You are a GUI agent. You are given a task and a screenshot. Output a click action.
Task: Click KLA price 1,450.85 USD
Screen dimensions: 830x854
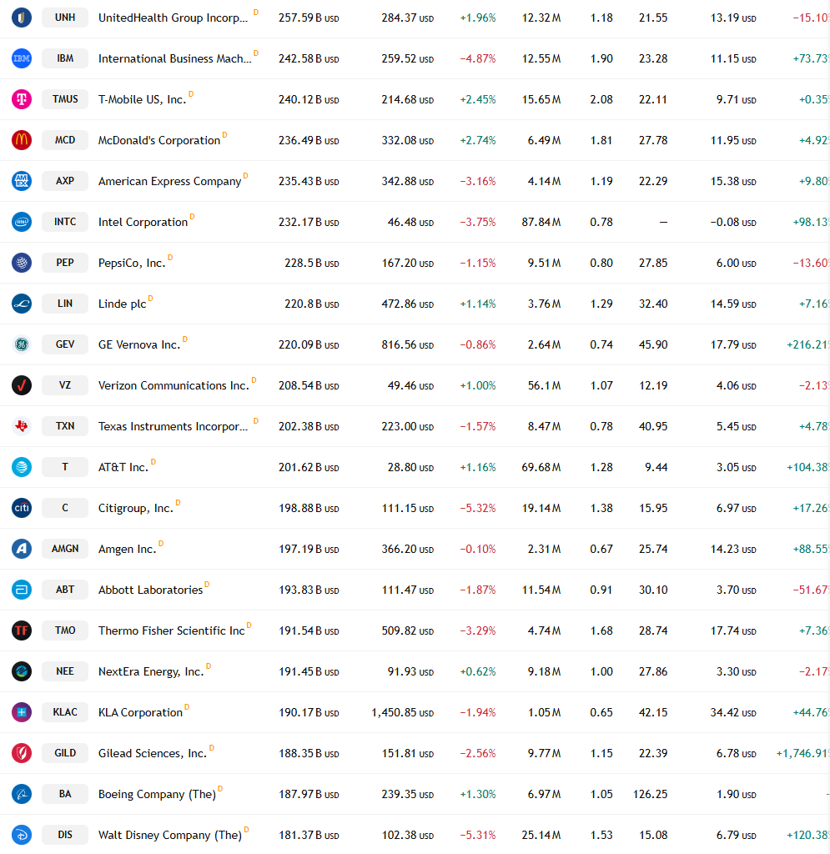click(x=402, y=712)
